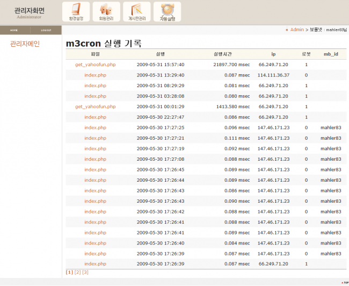
Task: Open index.php entry at 17:27:25
Action: pyautogui.click(x=95, y=127)
